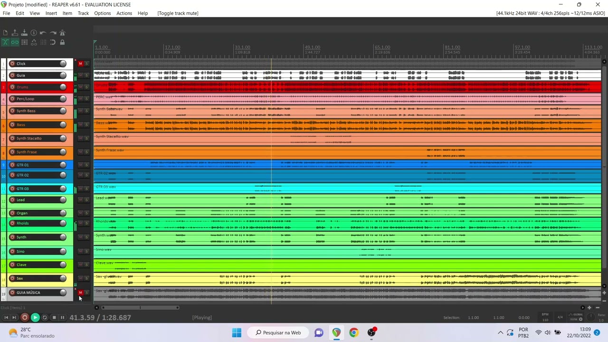Open Google Chrome from the taskbar
This screenshot has height=342, width=608.
354,332
